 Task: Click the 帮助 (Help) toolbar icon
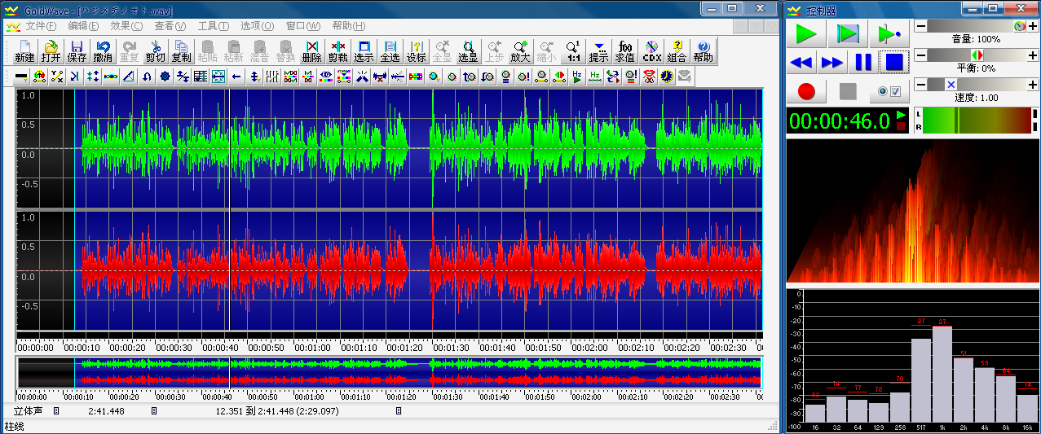tap(703, 51)
